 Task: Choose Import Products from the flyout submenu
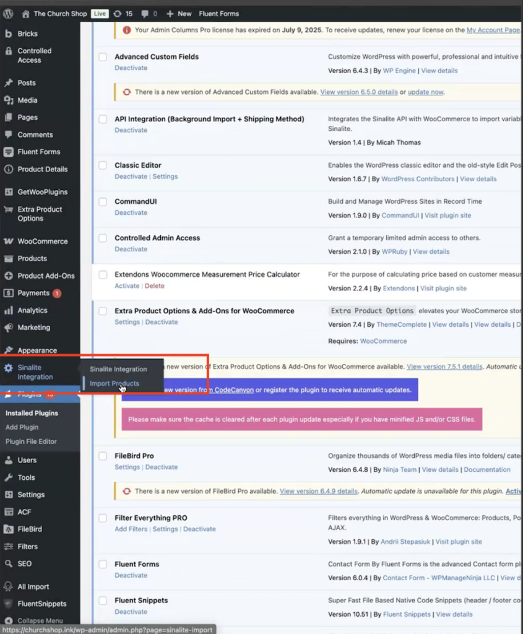[x=115, y=384]
